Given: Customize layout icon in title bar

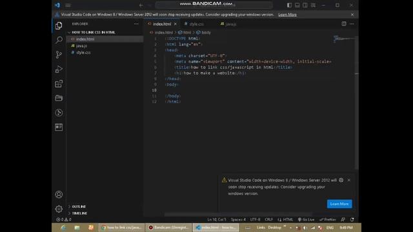Looking at the screenshot, I should [x=313, y=5].
